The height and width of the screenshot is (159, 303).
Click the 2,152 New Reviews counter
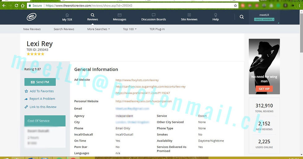click(x=264, y=126)
